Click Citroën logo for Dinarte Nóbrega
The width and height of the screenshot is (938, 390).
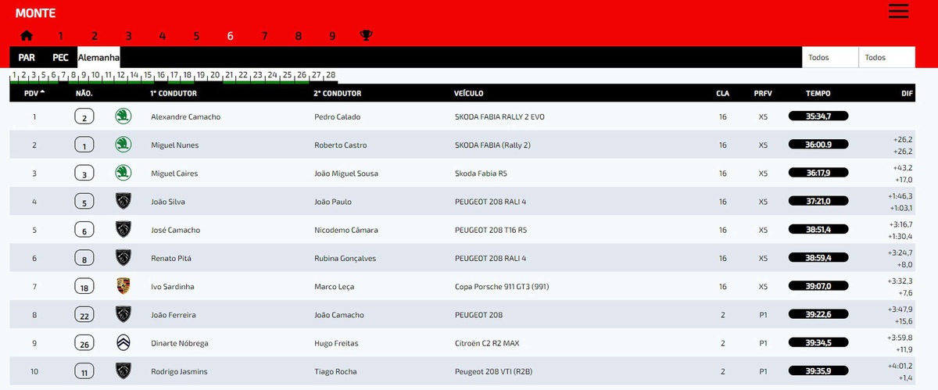[124, 342]
